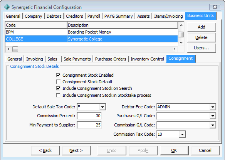The height and width of the screenshot is (160, 225).
Task: Check Include Consignment Stock in Stocktake process
Action: click(x=58, y=95)
